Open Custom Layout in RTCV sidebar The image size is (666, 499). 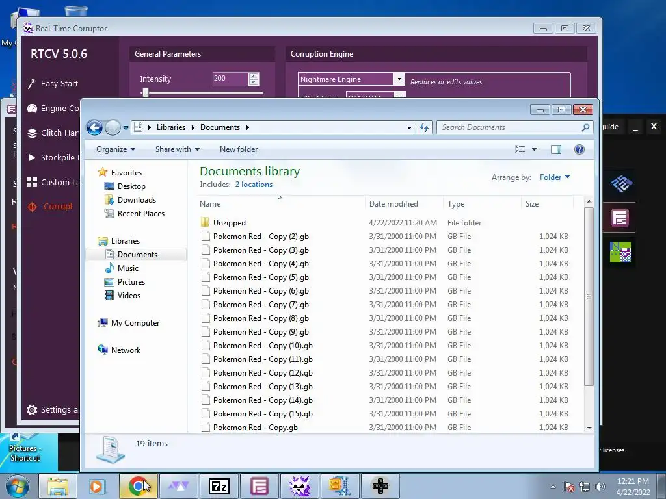[x=53, y=182]
